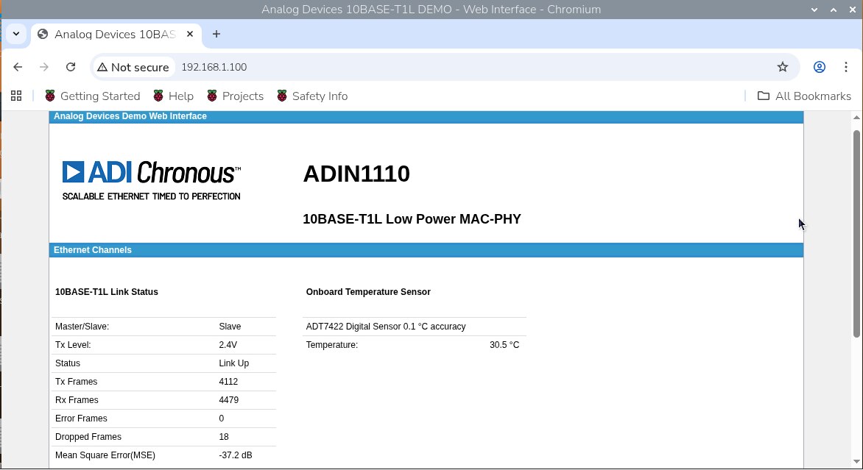The width and height of the screenshot is (863, 470).
Task: Open the Help bookmark
Action: pos(173,96)
